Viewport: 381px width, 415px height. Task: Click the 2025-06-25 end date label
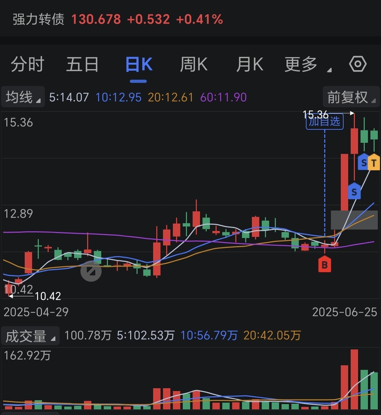point(345,312)
